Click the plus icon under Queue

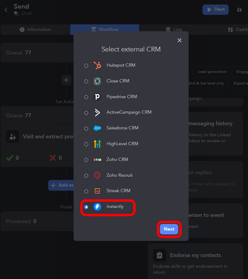[66, 80]
